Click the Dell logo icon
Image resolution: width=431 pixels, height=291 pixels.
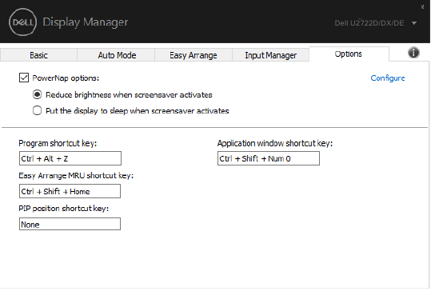click(22, 22)
